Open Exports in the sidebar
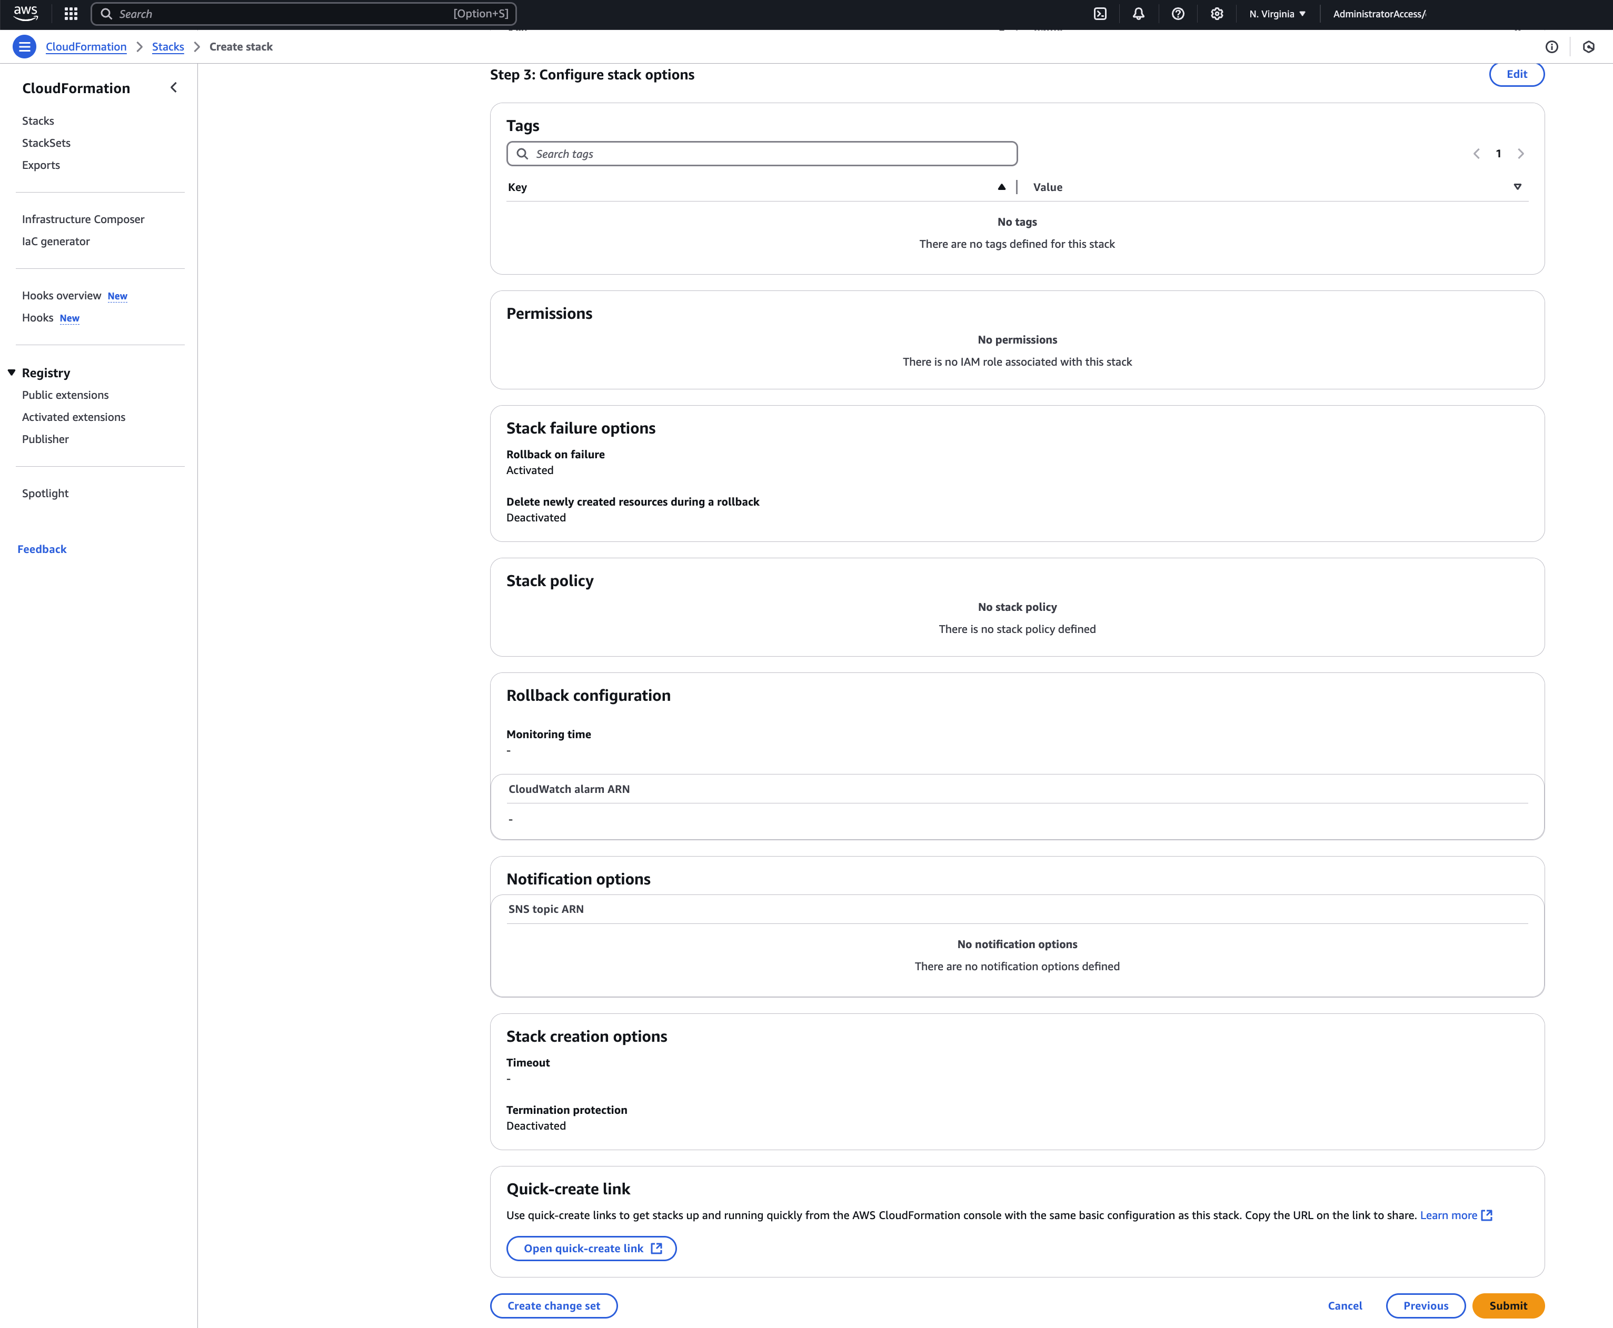The width and height of the screenshot is (1613, 1328). tap(41, 165)
